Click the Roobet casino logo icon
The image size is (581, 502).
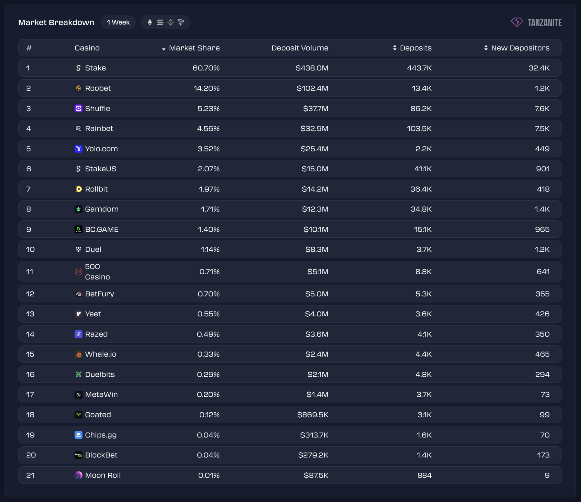click(x=78, y=88)
